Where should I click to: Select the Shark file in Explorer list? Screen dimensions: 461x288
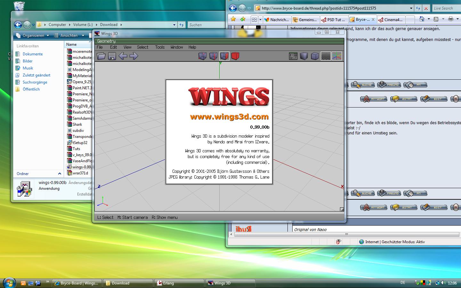77,124
